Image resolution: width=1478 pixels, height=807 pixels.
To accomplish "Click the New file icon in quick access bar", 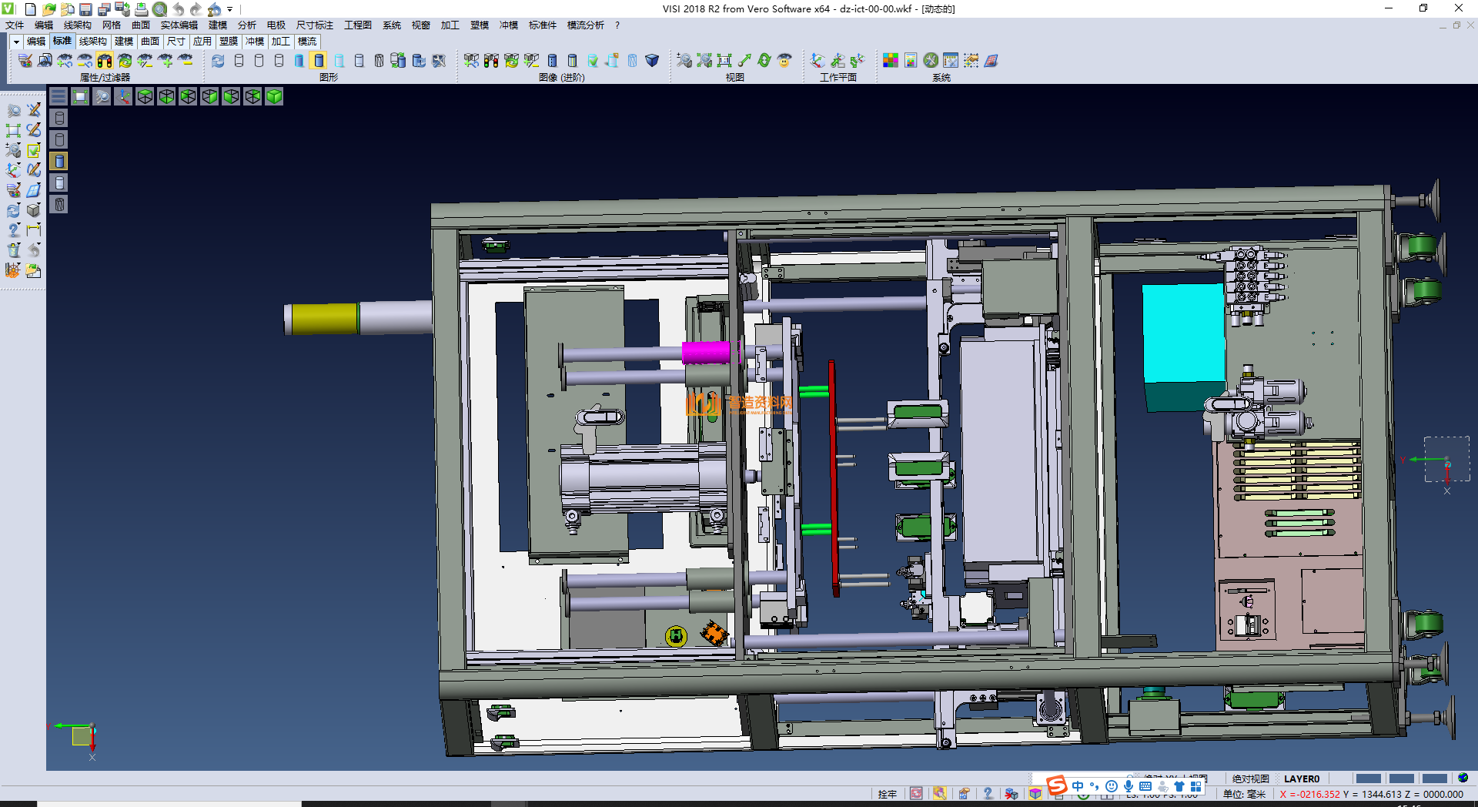I will coord(31,9).
